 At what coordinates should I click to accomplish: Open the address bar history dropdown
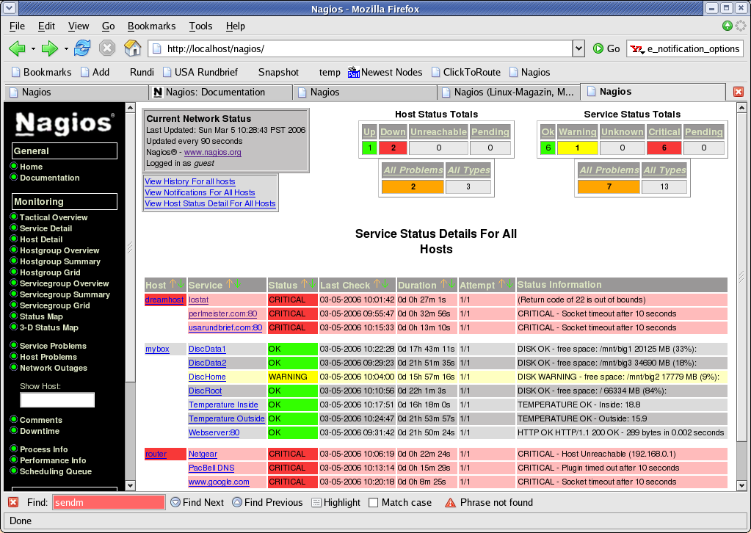point(578,48)
